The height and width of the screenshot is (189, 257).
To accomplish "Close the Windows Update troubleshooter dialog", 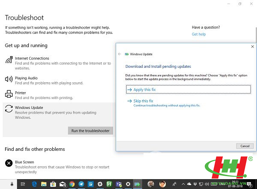I will pyautogui.click(x=252, y=47).
